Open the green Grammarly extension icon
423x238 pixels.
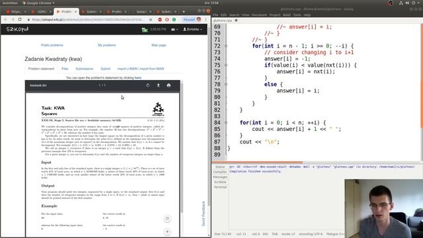pyautogui.click(x=174, y=19)
